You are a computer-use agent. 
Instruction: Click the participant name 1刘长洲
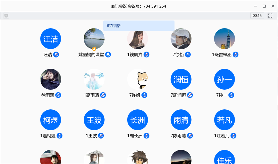pyautogui.click(x=135, y=136)
